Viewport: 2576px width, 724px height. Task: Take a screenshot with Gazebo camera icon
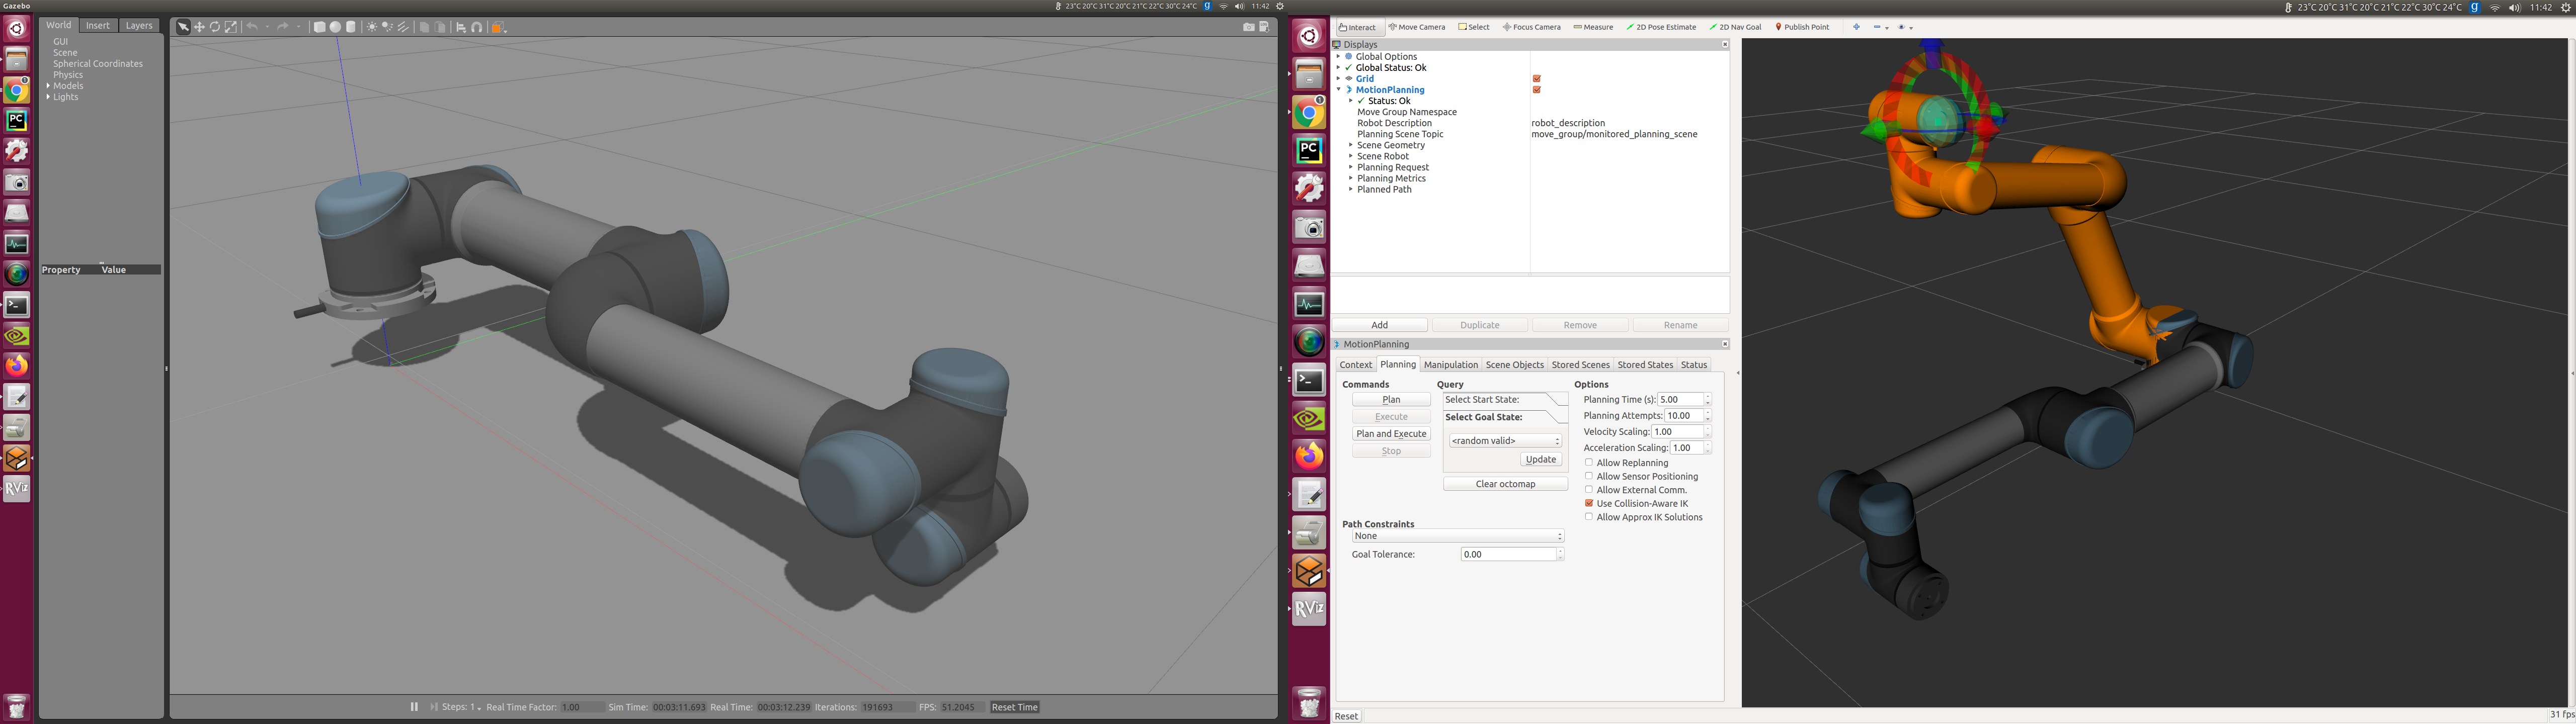[1249, 27]
